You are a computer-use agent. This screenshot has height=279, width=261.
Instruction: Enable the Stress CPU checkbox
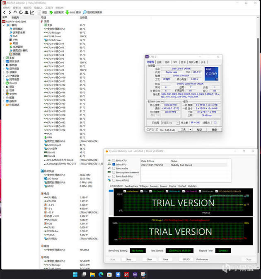[x=114, y=160]
